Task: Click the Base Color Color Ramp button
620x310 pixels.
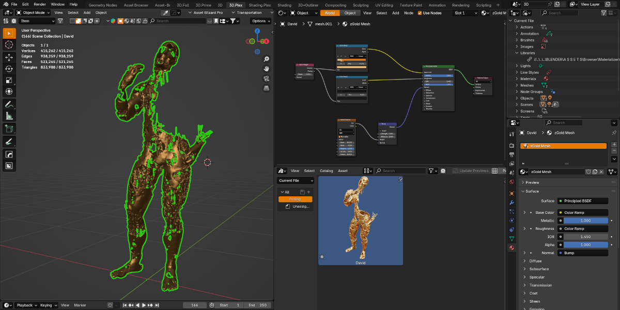Action: coord(583,212)
